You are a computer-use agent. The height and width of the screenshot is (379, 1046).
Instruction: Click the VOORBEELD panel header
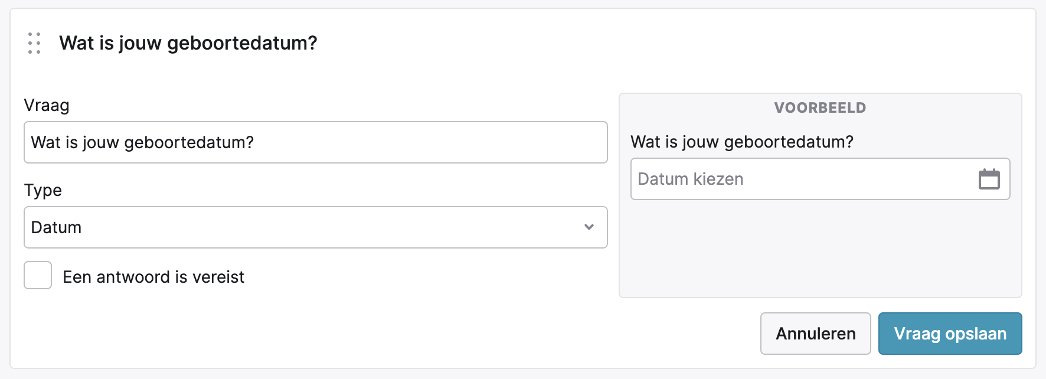coord(820,108)
